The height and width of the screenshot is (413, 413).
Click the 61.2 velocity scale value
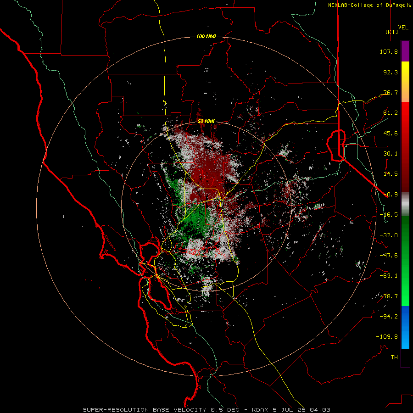pos(391,113)
